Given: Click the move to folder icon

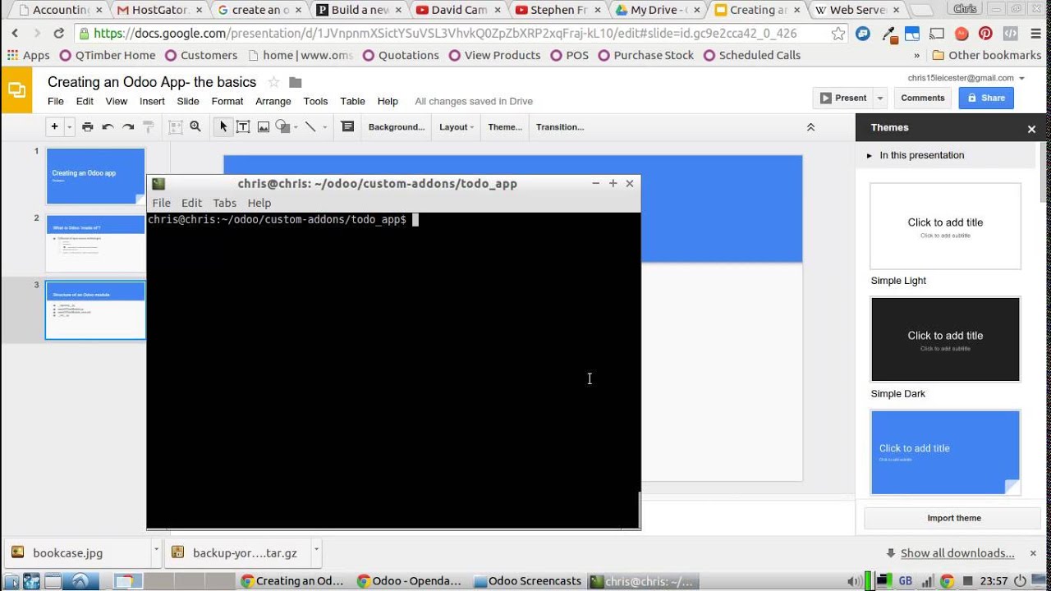Looking at the screenshot, I should coord(296,82).
